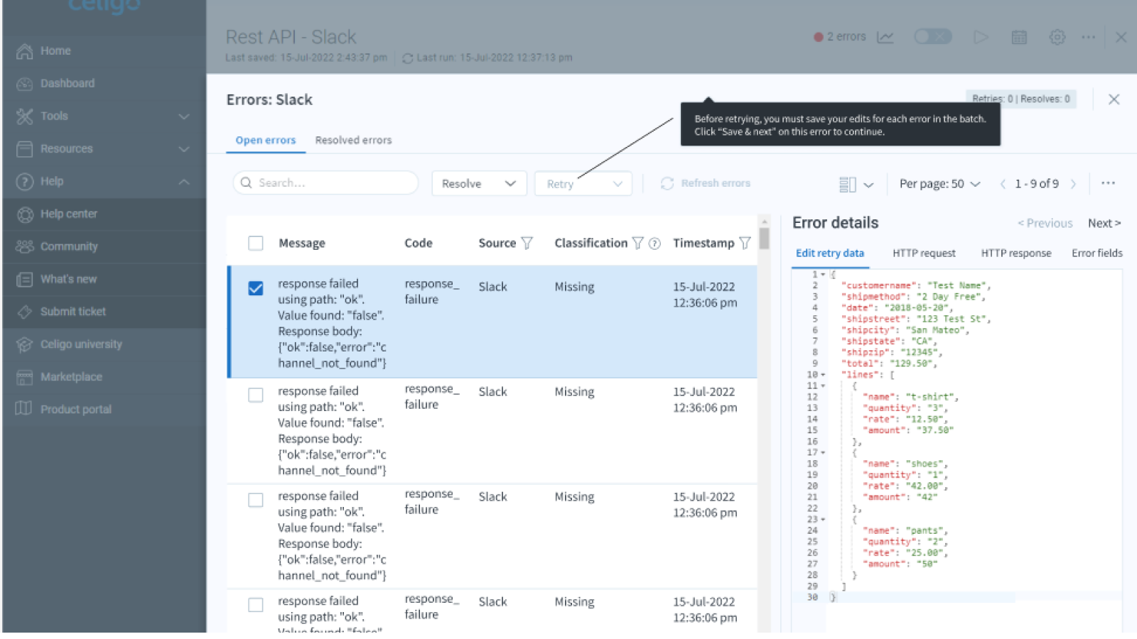Viewport: 1137px width, 639px height.
Task: Switch to the Open errors tab
Action: (266, 141)
